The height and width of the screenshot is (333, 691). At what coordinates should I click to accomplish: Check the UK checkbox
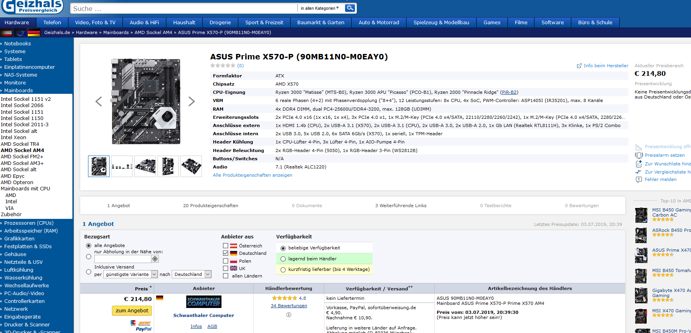point(225,268)
